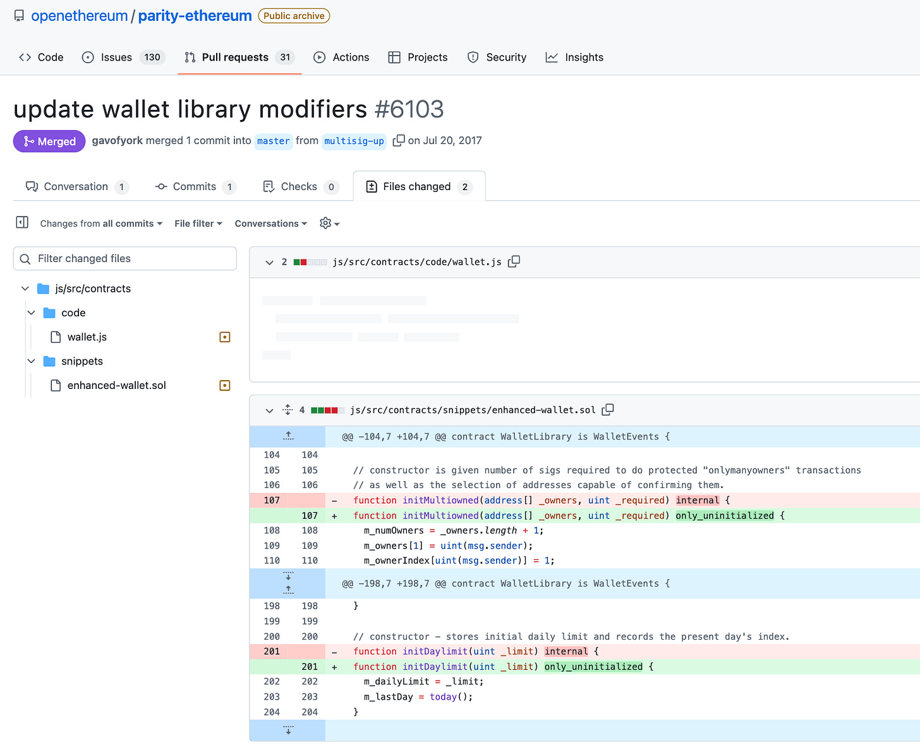Click the diffstat blocks beside enhanced-wallet.sol
The width and height of the screenshot is (920, 752).
[328, 410]
